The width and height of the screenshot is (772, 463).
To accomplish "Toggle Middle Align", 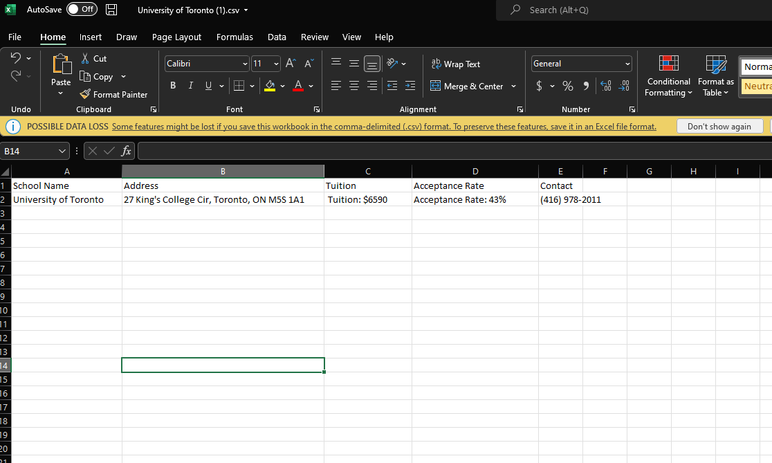I will coord(354,63).
